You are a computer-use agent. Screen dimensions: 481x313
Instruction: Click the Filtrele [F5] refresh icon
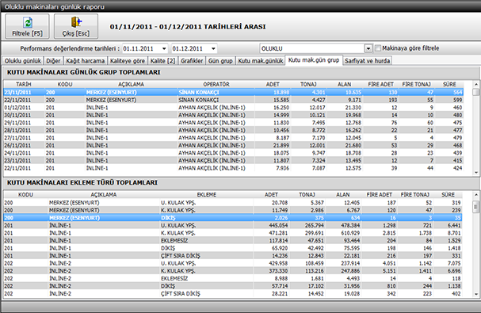tap(28, 22)
